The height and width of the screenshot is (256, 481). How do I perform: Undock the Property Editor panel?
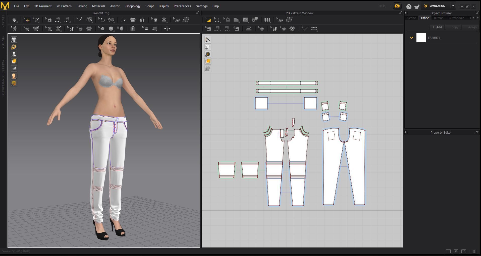point(477,132)
